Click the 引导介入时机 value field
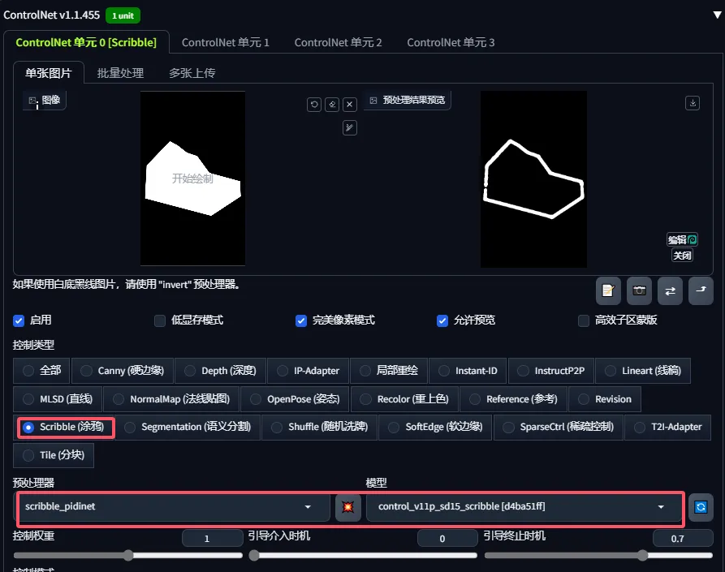725x572 pixels. (x=447, y=538)
